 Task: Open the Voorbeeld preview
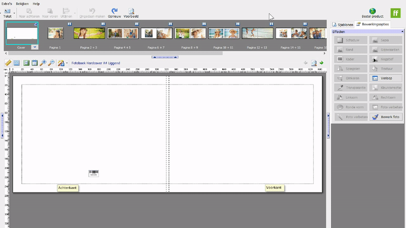[131, 11]
